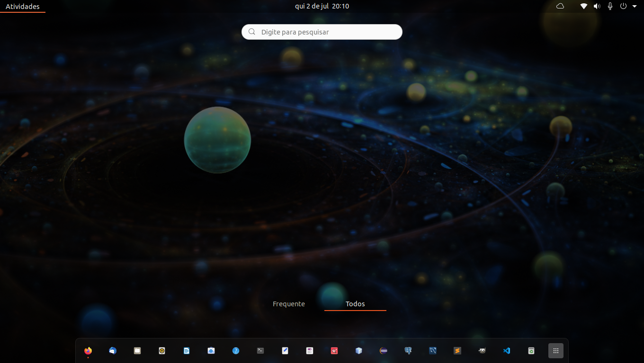Screen dimensions: 644x363
Task: Click the power icon in top bar
Action: (624, 6)
